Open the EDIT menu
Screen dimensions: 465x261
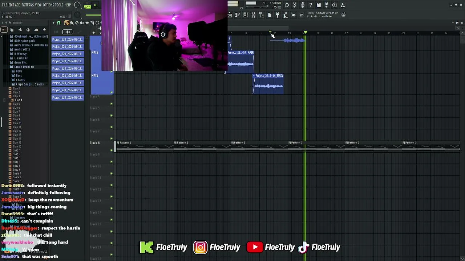(x=11, y=5)
